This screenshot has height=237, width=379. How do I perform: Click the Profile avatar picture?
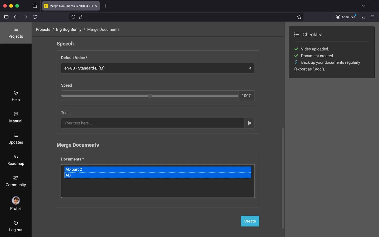click(16, 201)
